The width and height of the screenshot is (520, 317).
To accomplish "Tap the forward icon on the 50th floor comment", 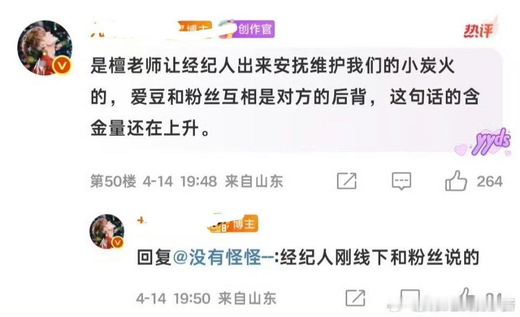I will click(347, 181).
